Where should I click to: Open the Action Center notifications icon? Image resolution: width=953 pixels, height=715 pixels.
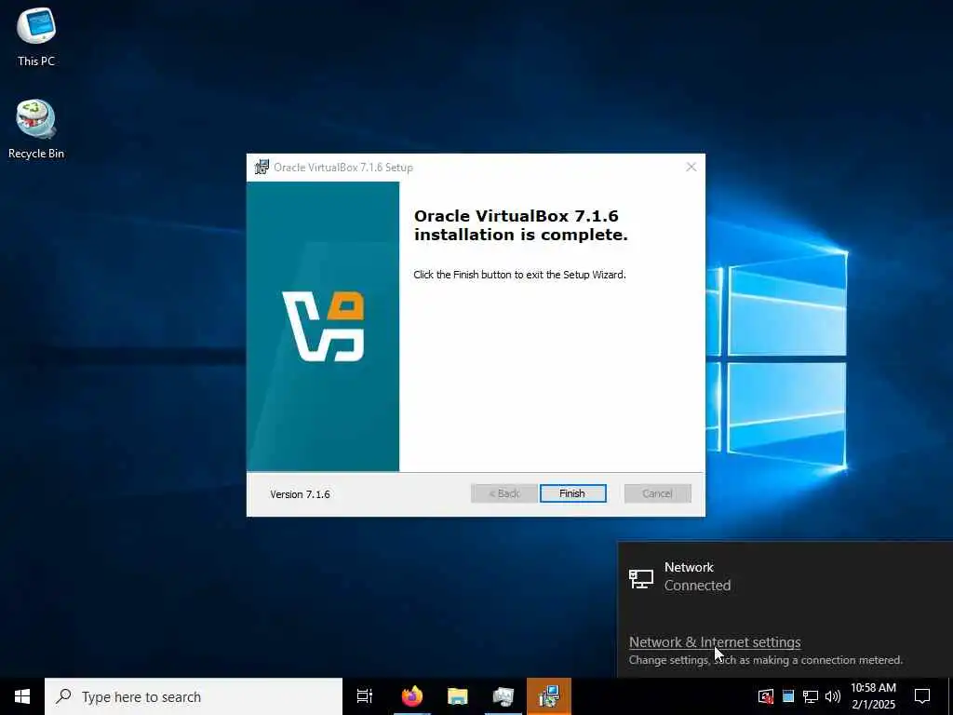922,696
